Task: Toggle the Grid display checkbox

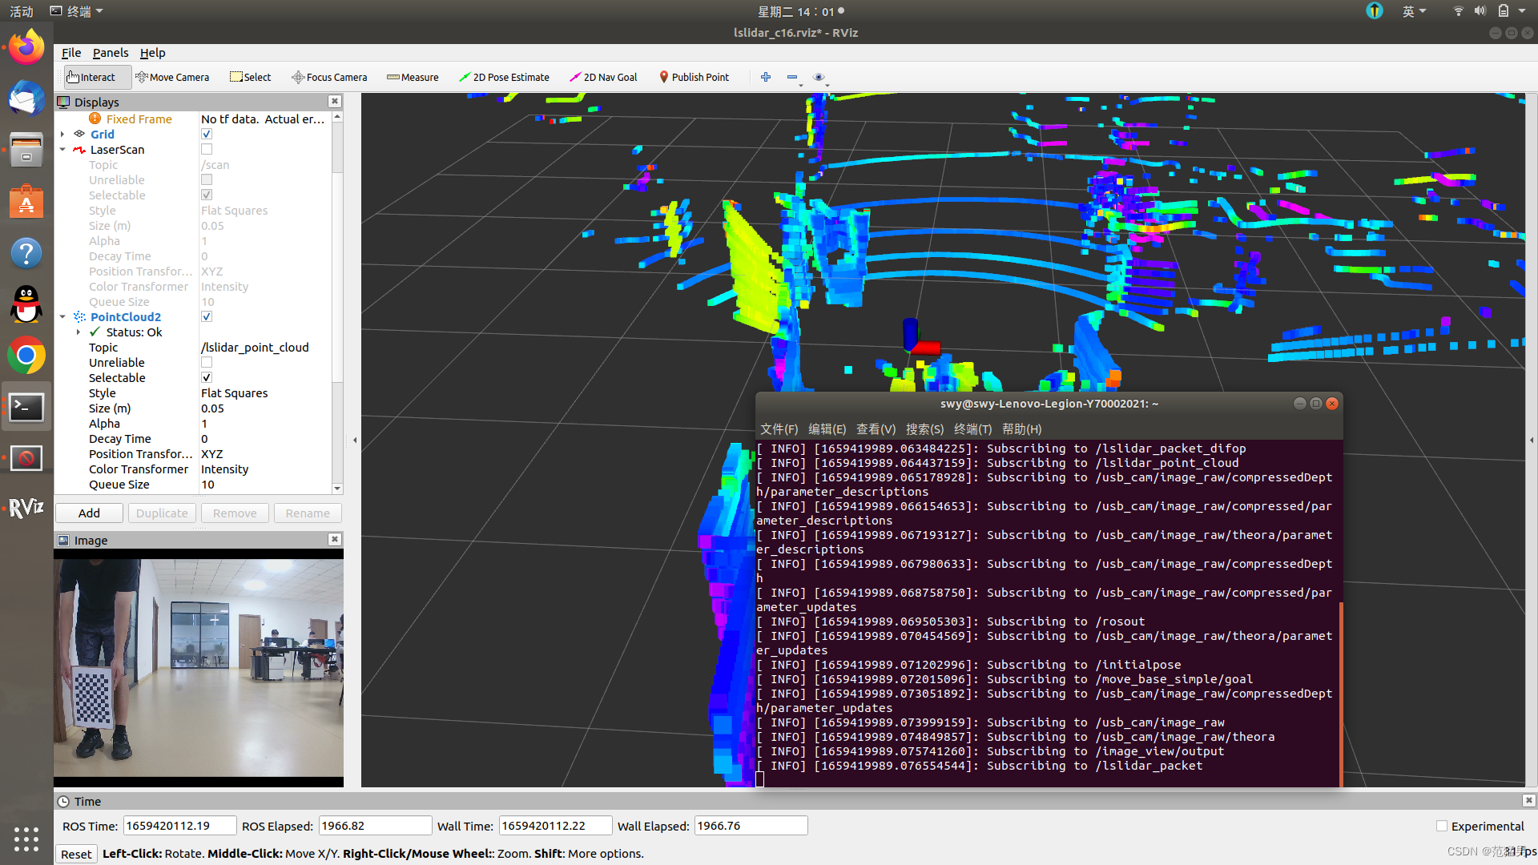Action: 207,134
